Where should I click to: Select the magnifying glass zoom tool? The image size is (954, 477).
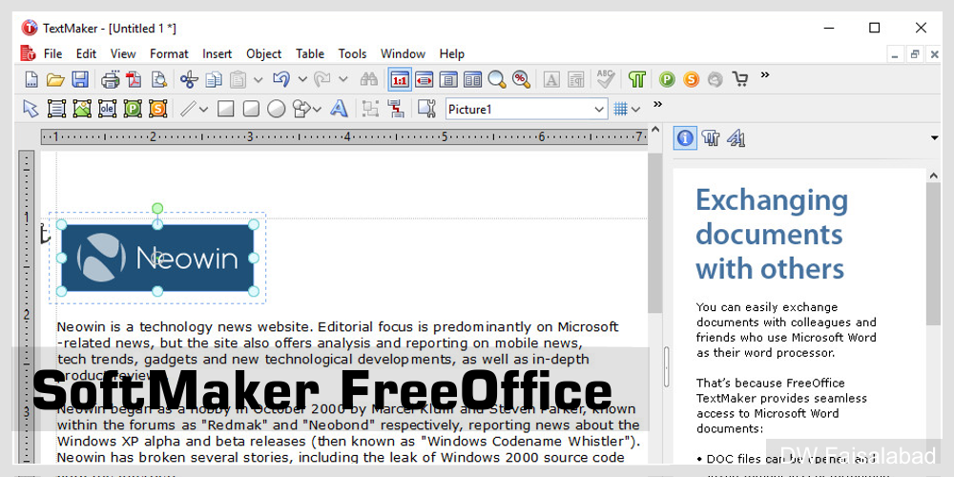pos(496,79)
